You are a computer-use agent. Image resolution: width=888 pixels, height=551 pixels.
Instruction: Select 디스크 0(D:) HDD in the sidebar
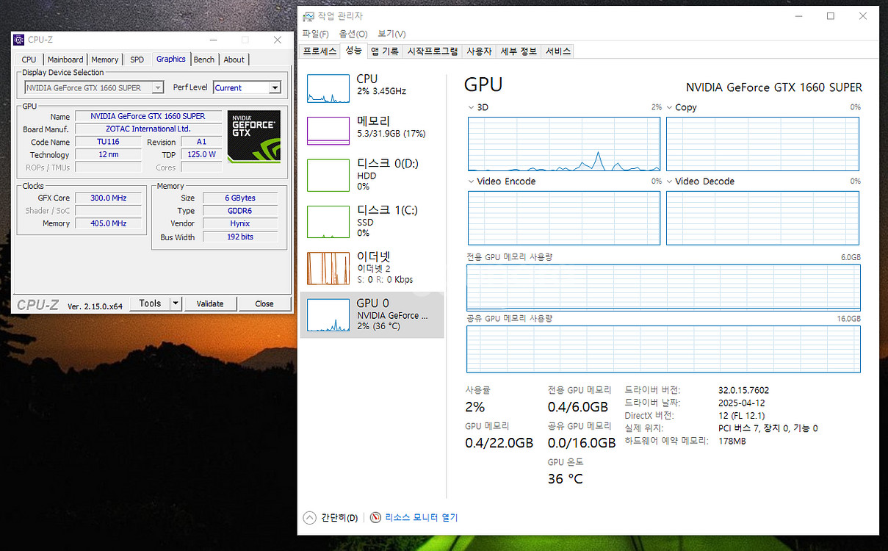pyautogui.click(x=372, y=175)
